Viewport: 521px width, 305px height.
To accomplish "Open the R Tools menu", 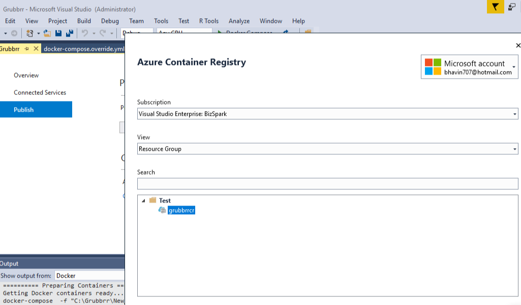I will click(x=209, y=21).
